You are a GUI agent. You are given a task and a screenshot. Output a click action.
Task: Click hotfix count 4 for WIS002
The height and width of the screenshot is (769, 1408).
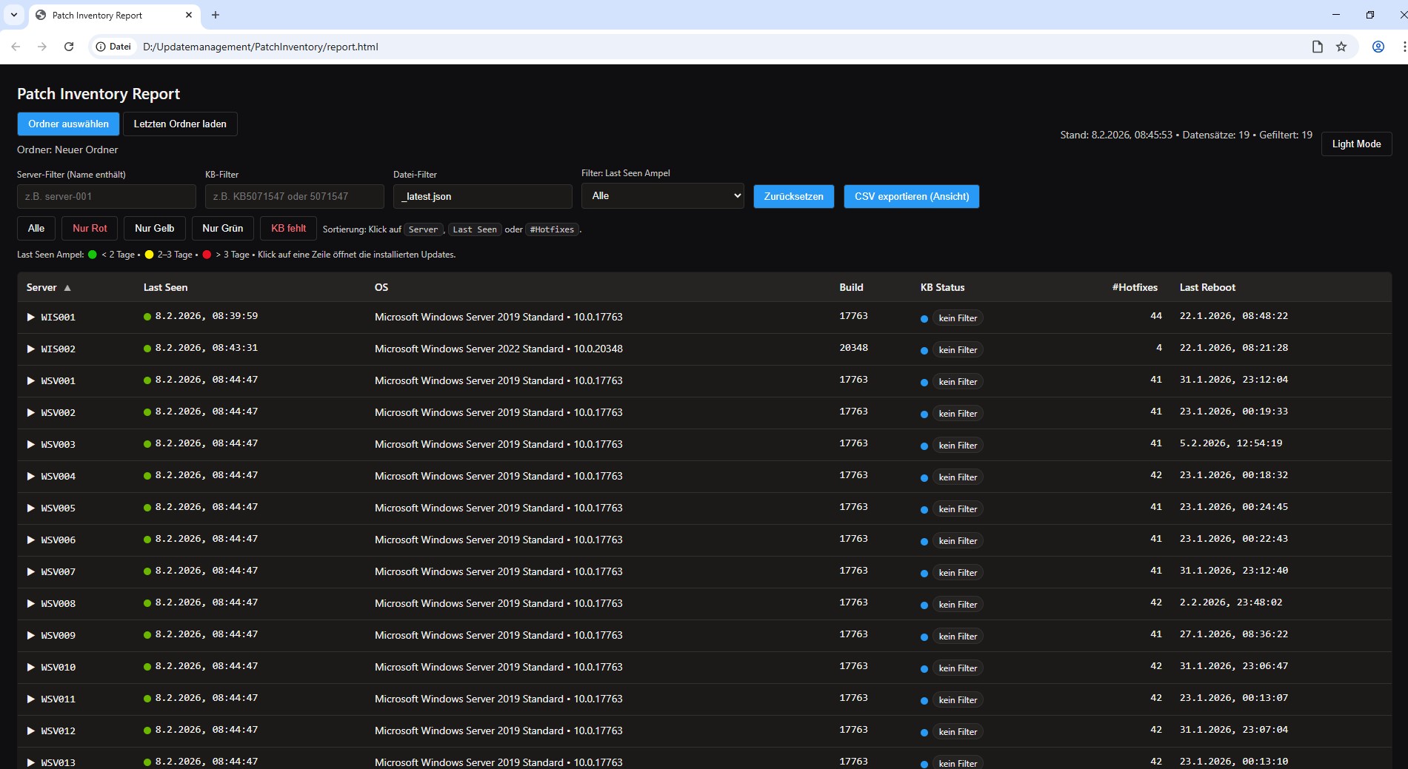[x=1159, y=348]
